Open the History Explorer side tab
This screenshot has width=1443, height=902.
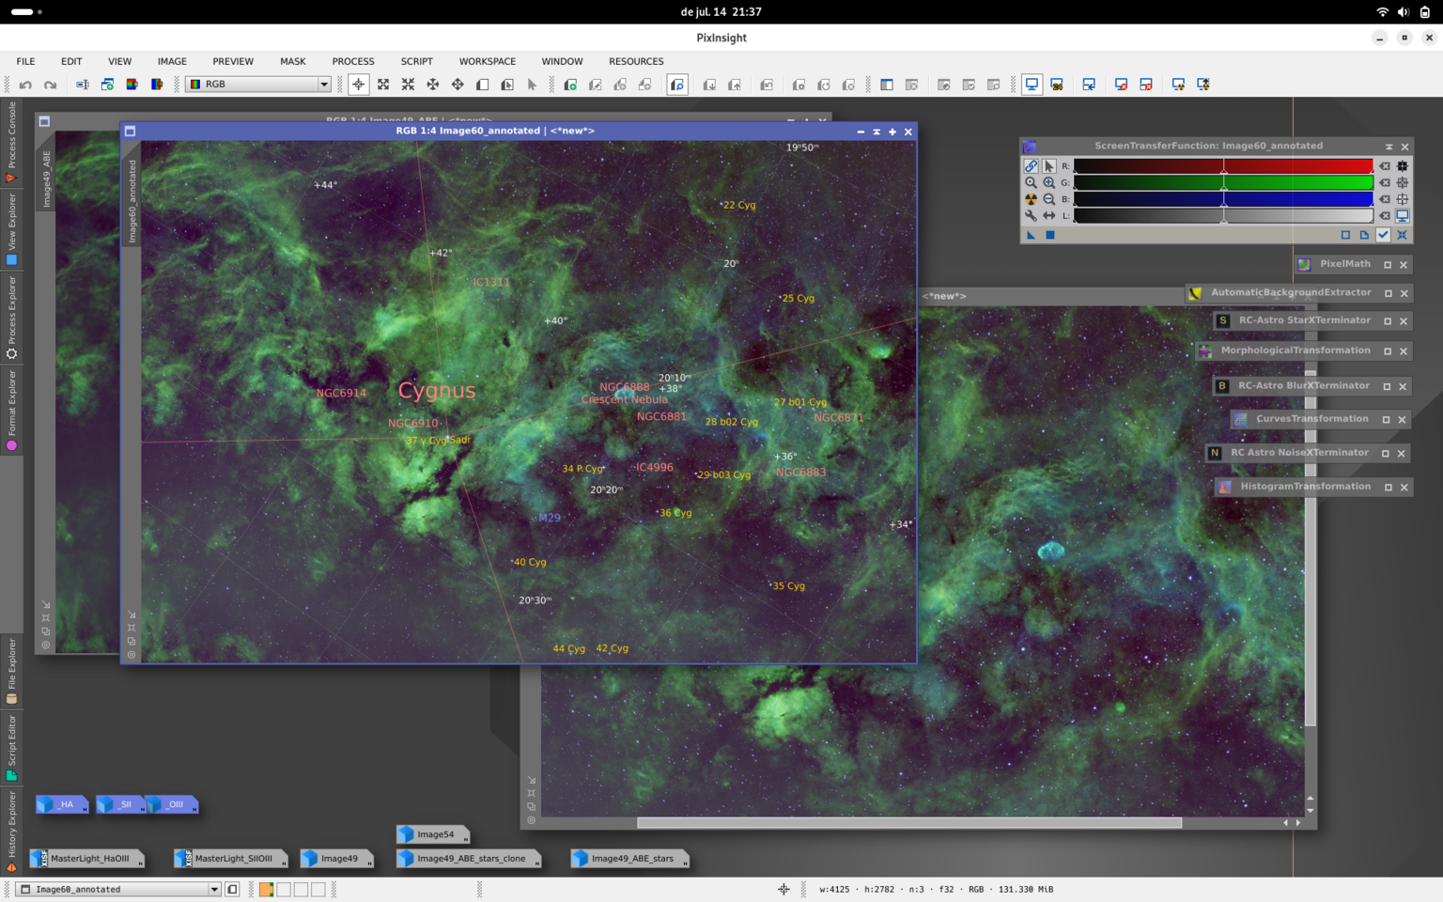[x=11, y=832]
